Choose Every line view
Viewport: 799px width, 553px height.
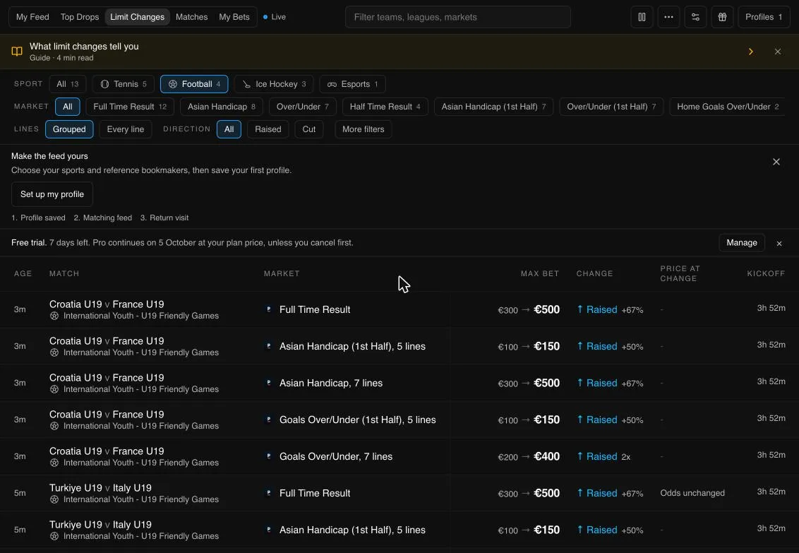(x=126, y=129)
